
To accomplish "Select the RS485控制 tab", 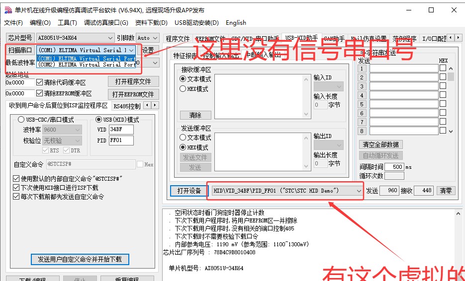I will [127, 106].
